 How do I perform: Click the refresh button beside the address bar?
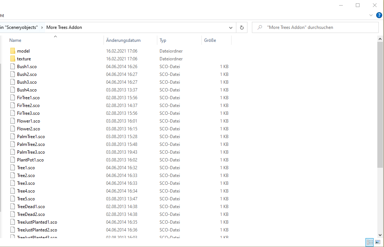pos(242,27)
